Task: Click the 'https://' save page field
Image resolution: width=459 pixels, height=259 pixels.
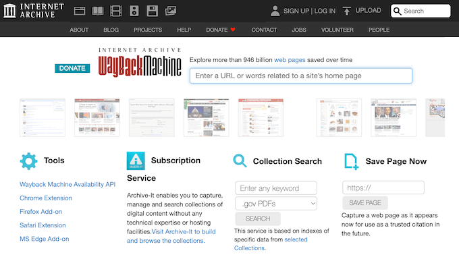Action: pyautogui.click(x=383, y=188)
